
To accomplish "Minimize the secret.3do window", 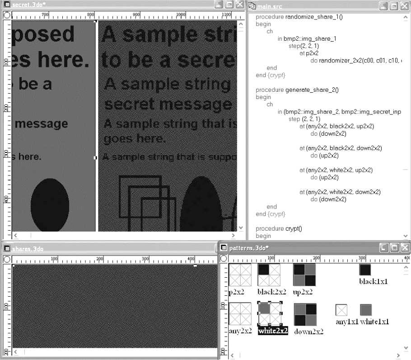I will (x=219, y=5).
